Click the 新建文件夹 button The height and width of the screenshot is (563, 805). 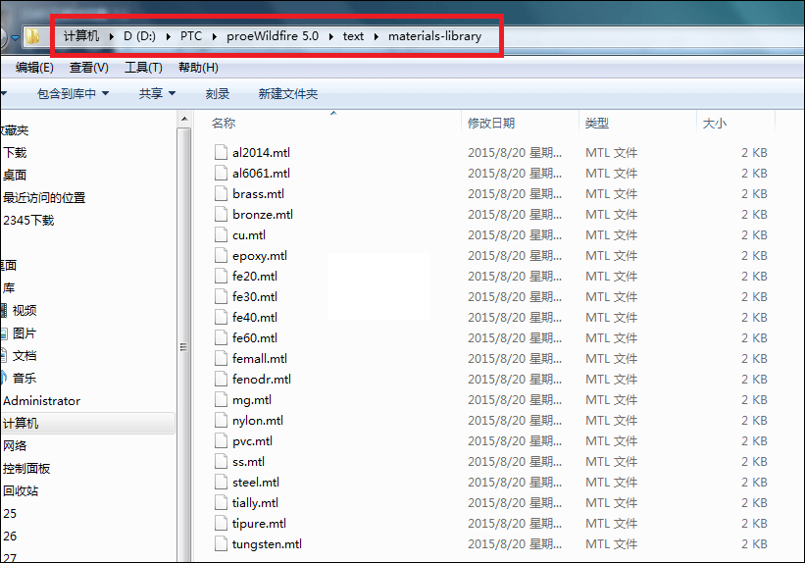288,93
